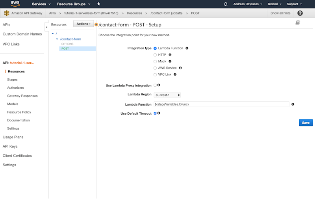Open Authorizers in the sidebar

15,87
